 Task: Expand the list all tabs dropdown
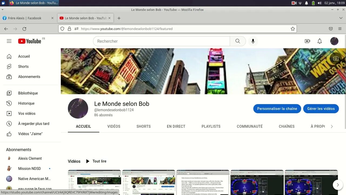point(341,18)
